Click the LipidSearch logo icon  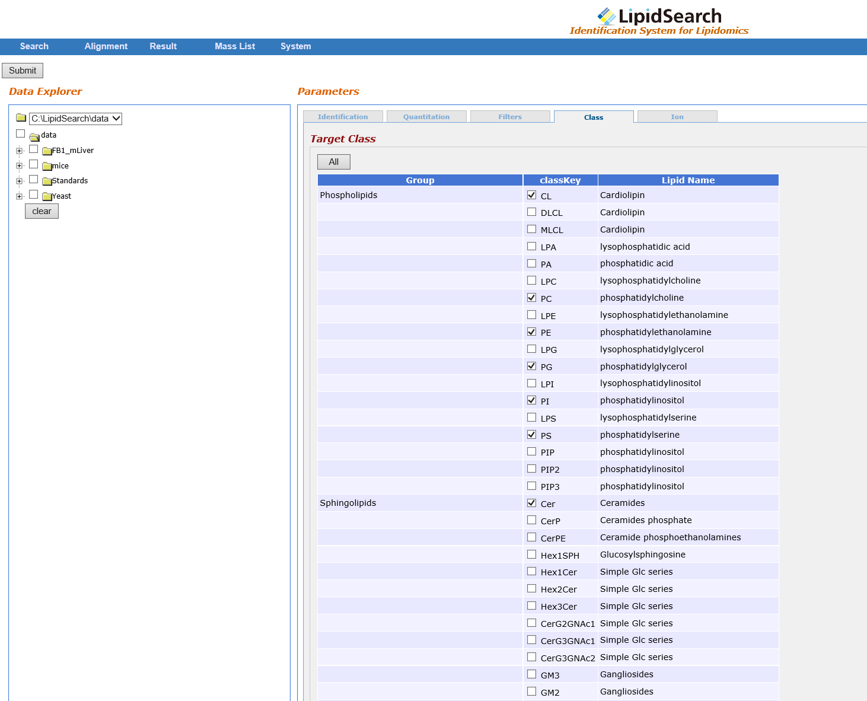606,16
